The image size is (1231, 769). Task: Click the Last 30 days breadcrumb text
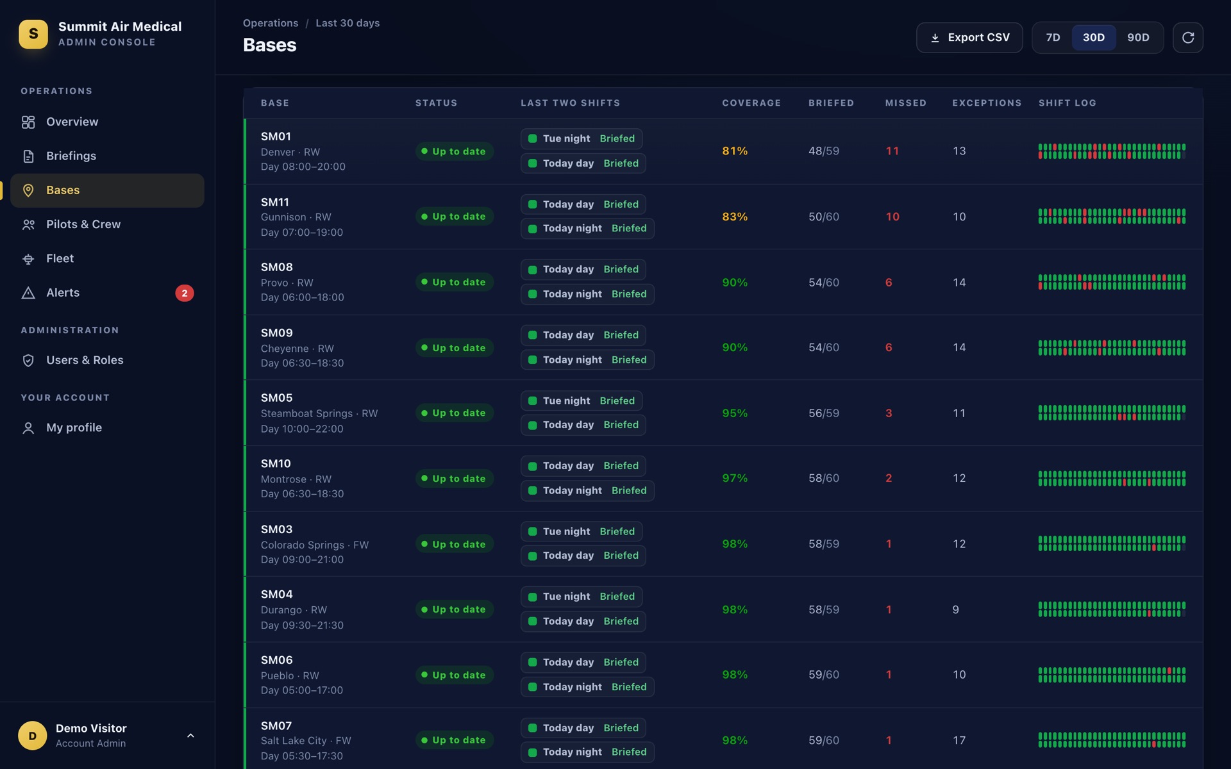[x=348, y=23]
